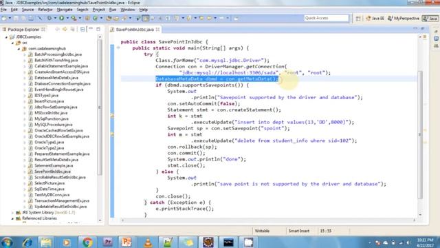The width and height of the screenshot is (440, 248).
Task: Switch to MyPerspective perspective
Action: [x=404, y=19]
